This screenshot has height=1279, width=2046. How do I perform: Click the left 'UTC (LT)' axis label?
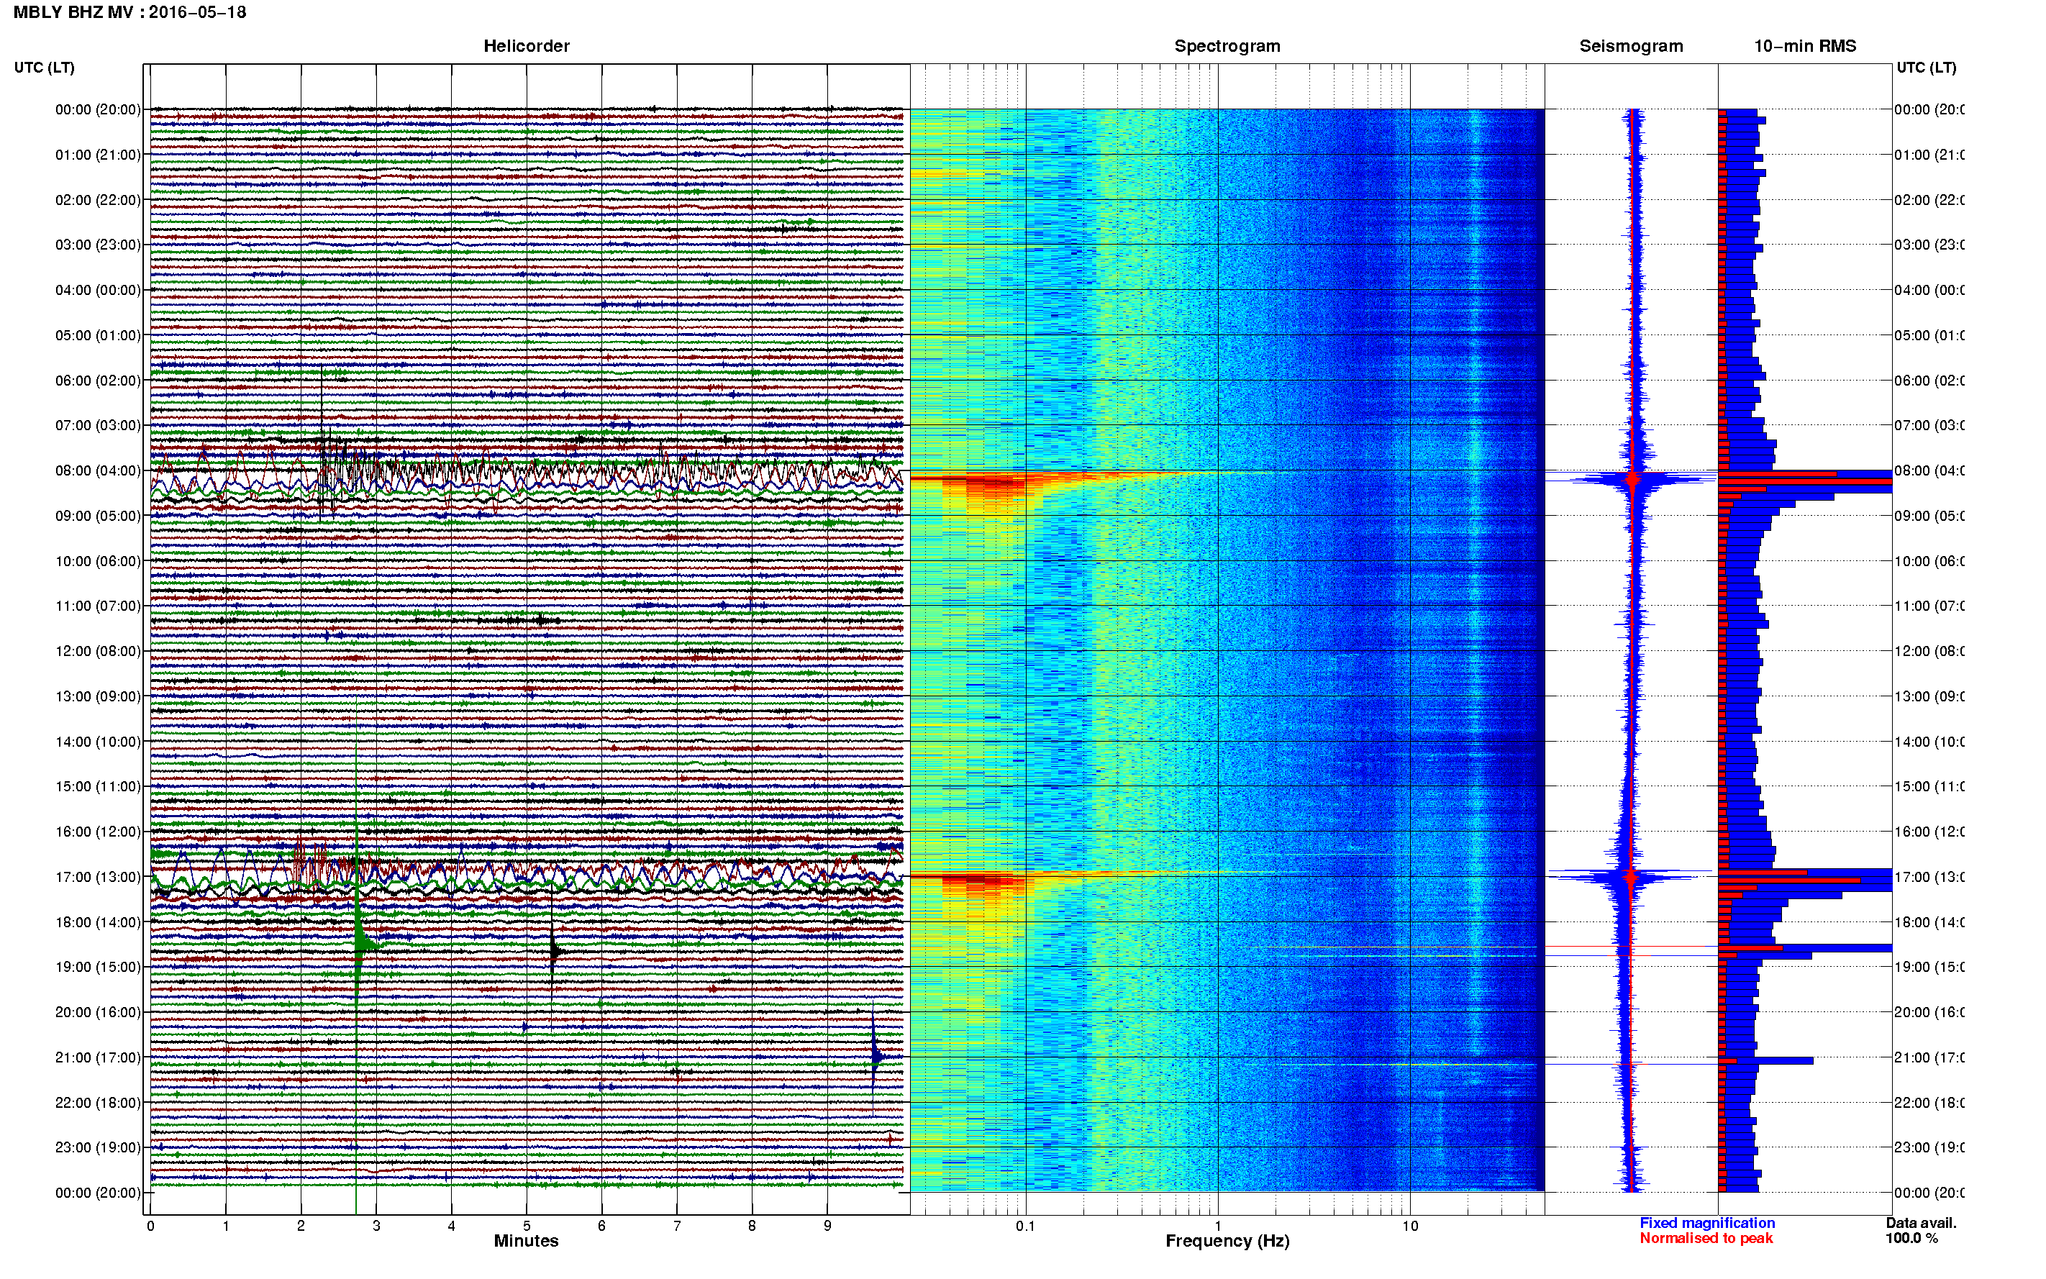click(x=44, y=68)
